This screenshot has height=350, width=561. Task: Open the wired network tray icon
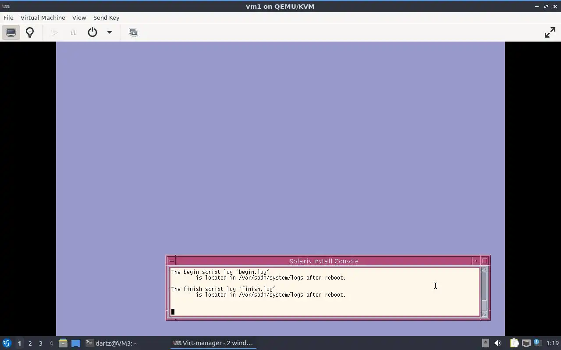click(526, 343)
